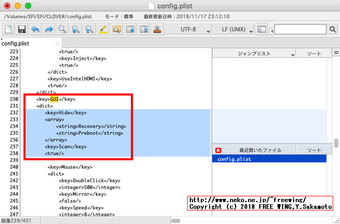The height and width of the screenshot is (224, 340).
Task: Toggle the yellow highlighter marker tool
Action: tap(103, 29)
